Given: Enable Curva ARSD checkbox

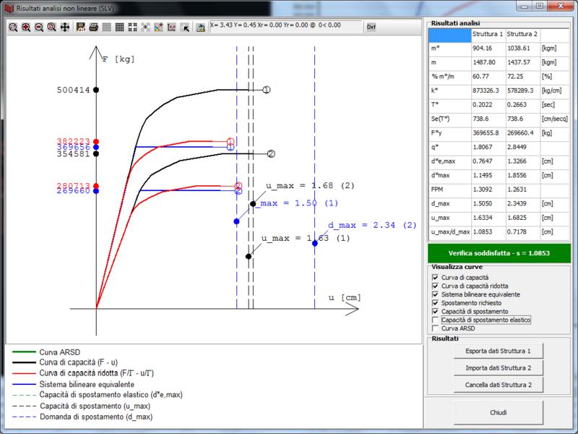Looking at the screenshot, I should [x=435, y=328].
